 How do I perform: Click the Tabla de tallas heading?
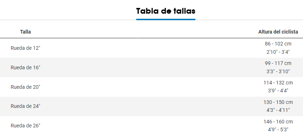165,11
